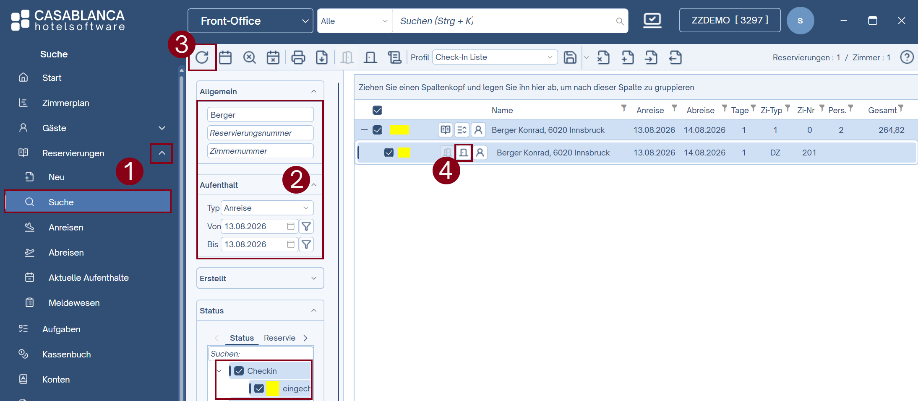Click the calendar-with-X toolbar icon
The height and width of the screenshot is (401, 918).
[273, 57]
